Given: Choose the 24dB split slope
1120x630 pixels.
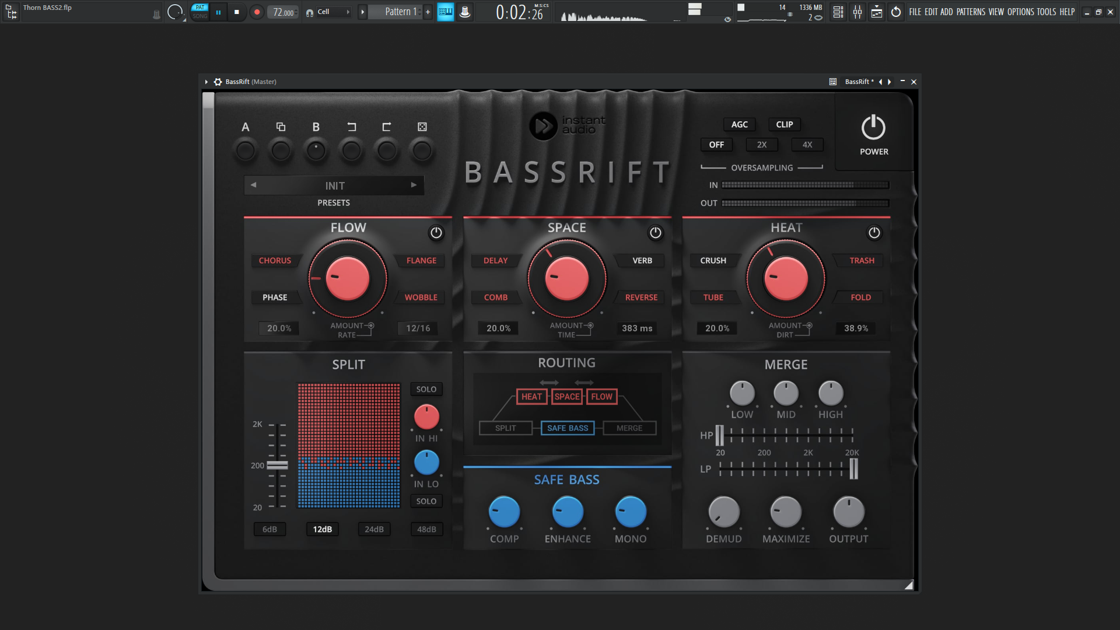Looking at the screenshot, I should [374, 529].
